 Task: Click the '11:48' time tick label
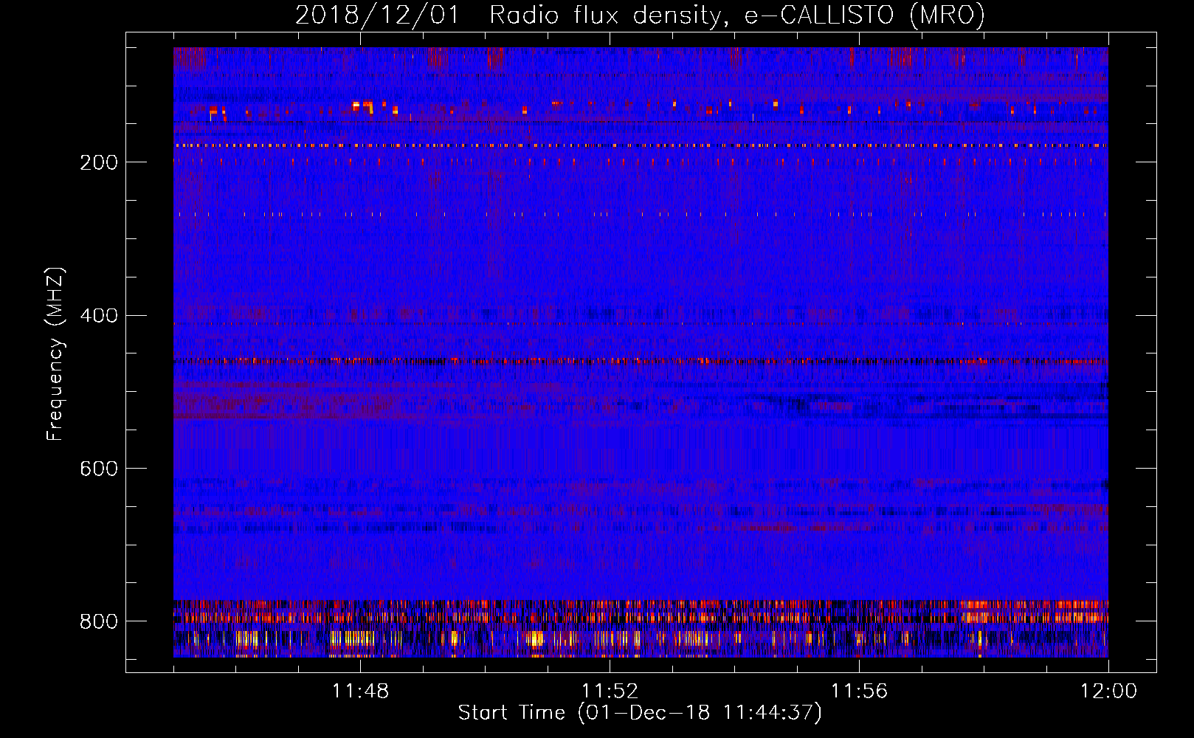360,691
